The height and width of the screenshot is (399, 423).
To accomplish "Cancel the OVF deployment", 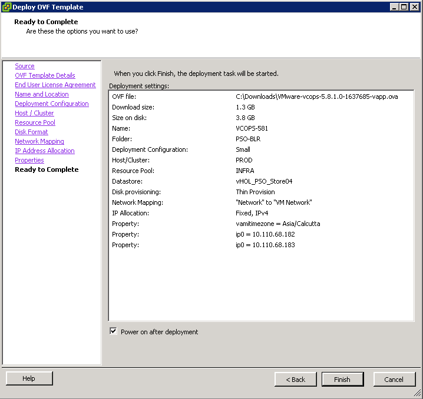I will (394, 380).
